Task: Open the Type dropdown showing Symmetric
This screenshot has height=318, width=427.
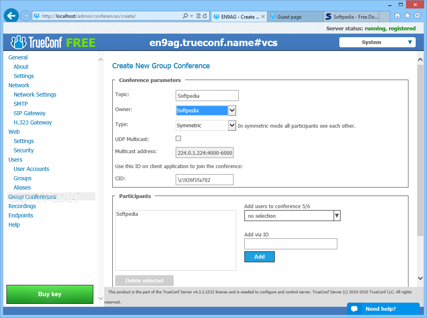Action: pyautogui.click(x=232, y=125)
